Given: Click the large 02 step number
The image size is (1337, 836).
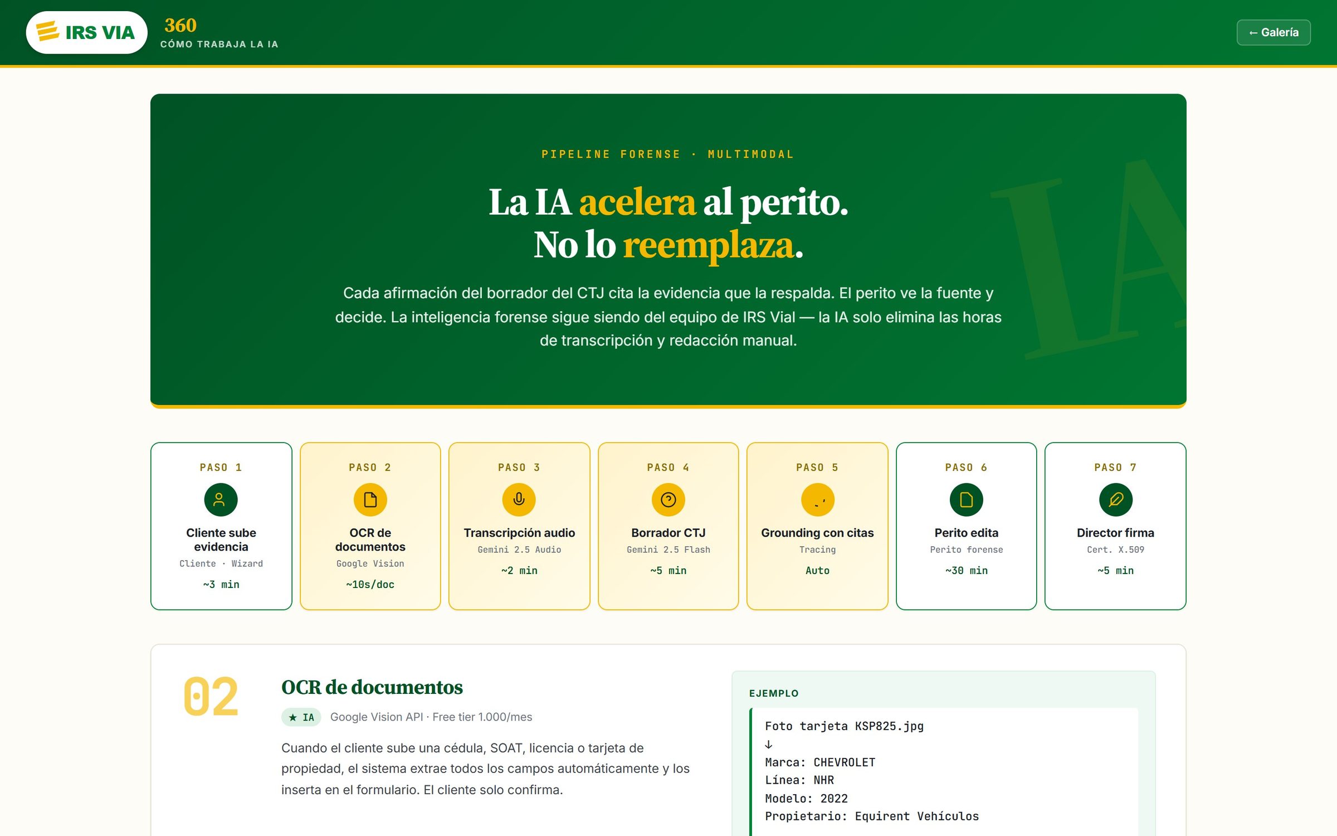Looking at the screenshot, I should point(211,697).
